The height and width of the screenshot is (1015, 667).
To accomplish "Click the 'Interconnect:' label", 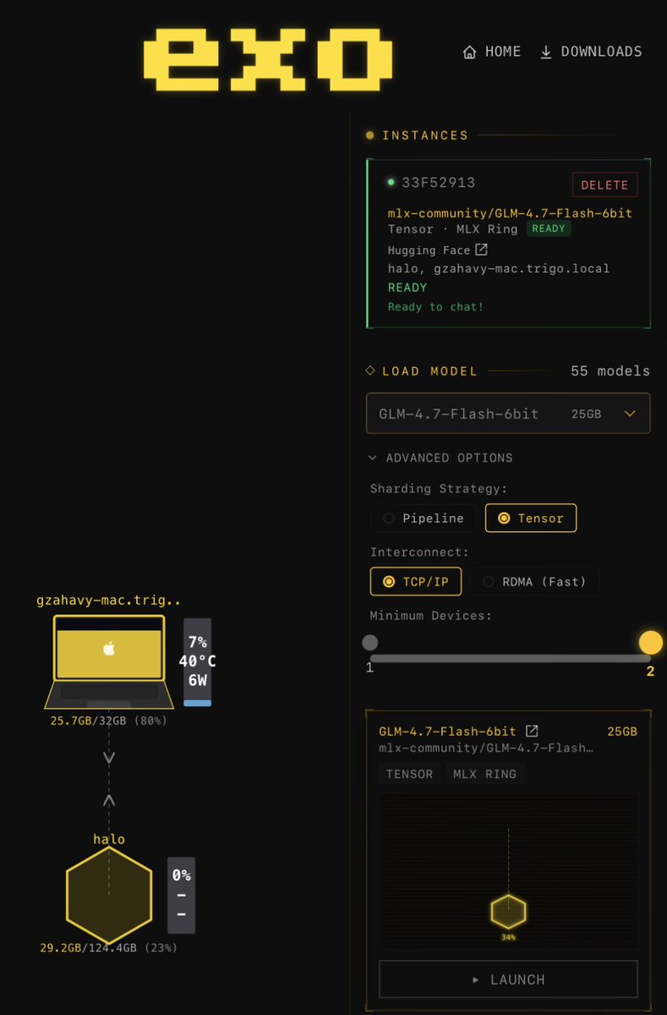I will (419, 552).
